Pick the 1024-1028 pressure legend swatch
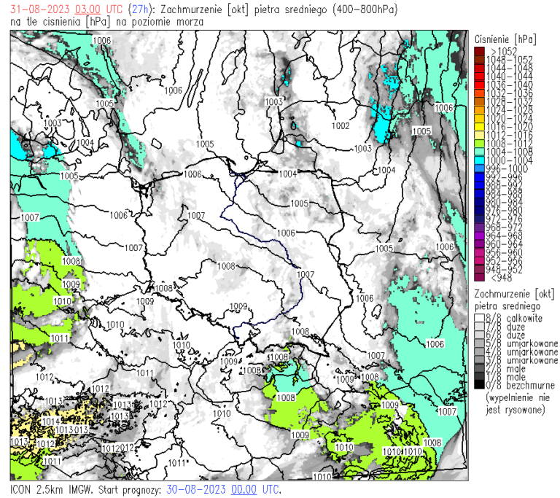The height and width of the screenshot is (498, 560). [x=479, y=109]
